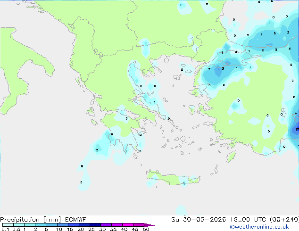Click the legend tick label "25"
Screen dimensions: 299x231
click(x=91, y=229)
